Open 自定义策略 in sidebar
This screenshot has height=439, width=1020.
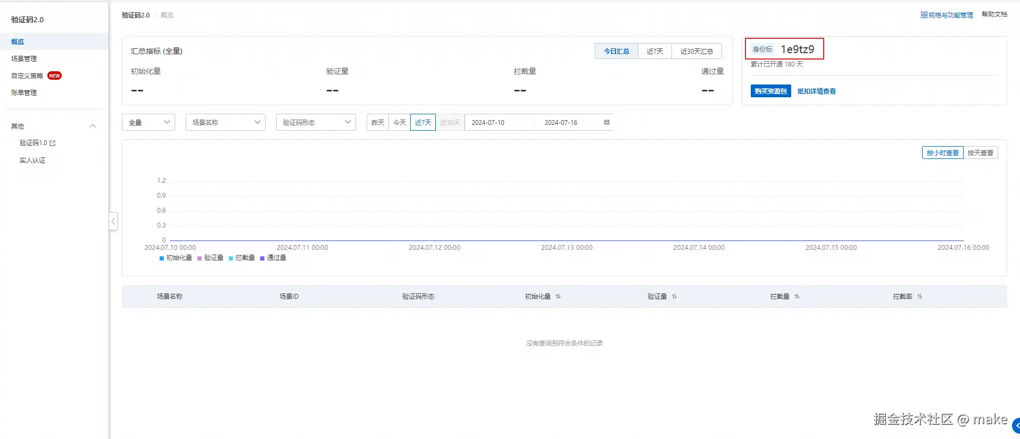point(27,75)
